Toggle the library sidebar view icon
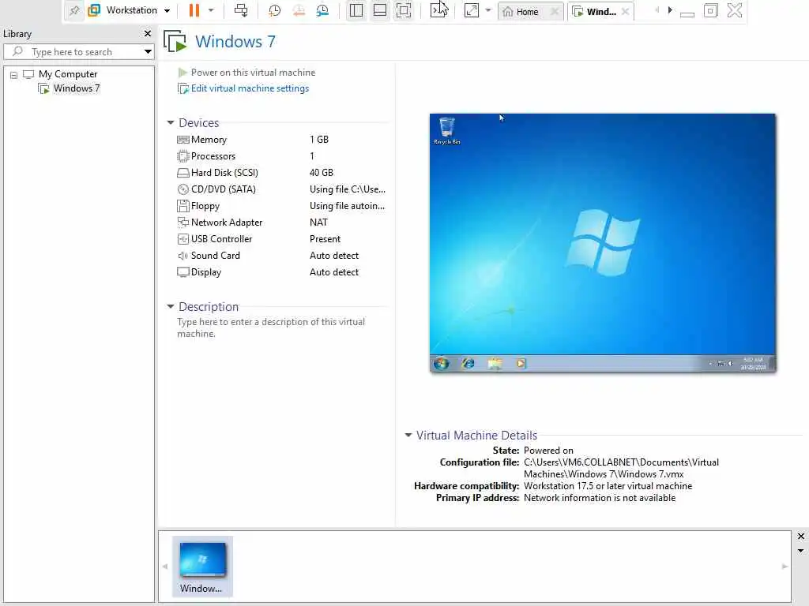 (356, 10)
